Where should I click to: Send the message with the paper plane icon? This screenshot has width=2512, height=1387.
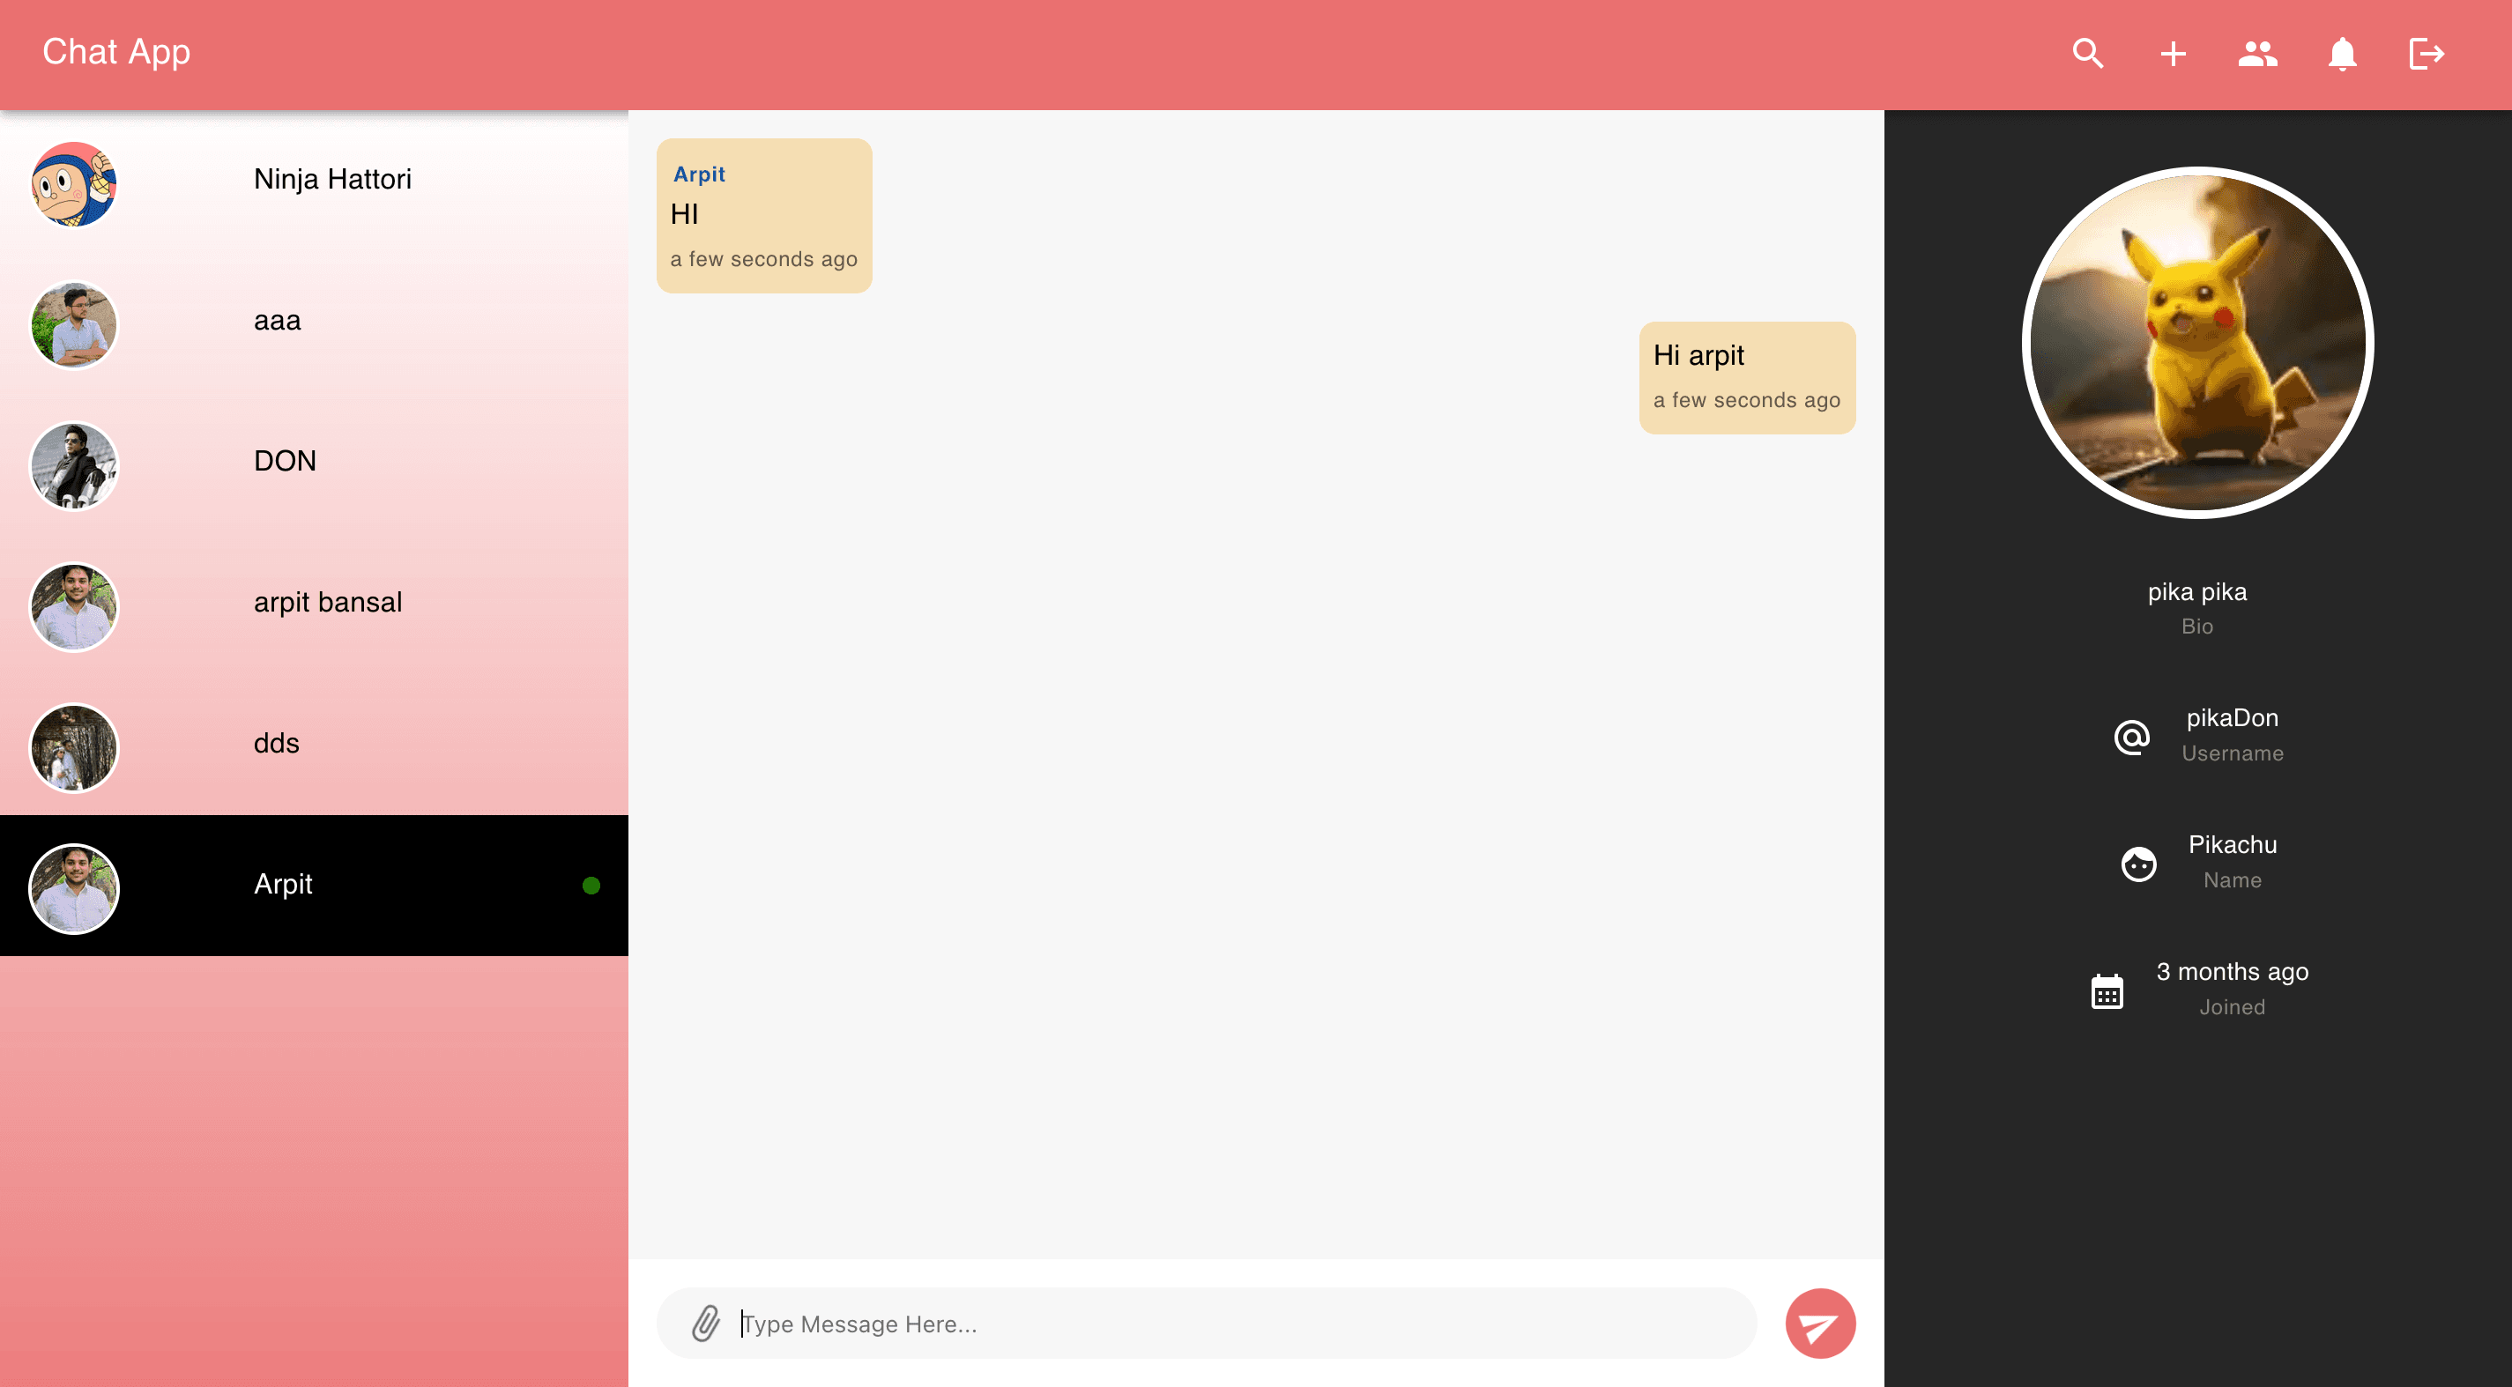(1819, 1324)
